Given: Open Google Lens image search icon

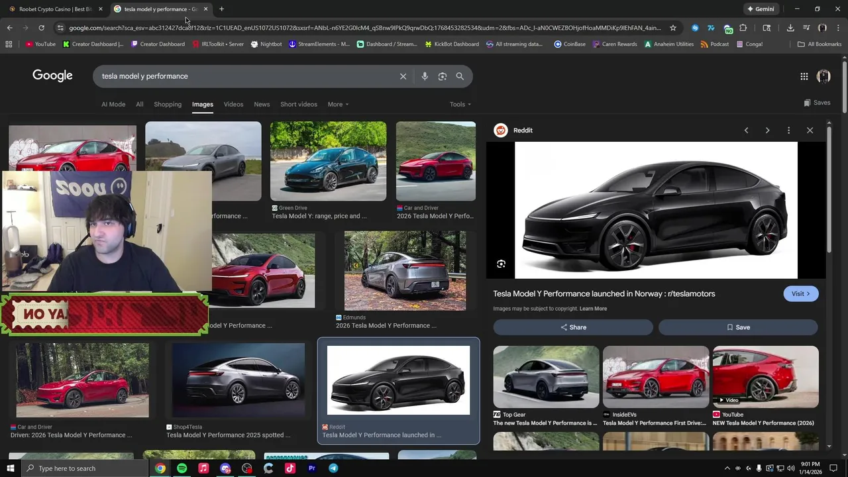Looking at the screenshot, I should click(x=443, y=76).
